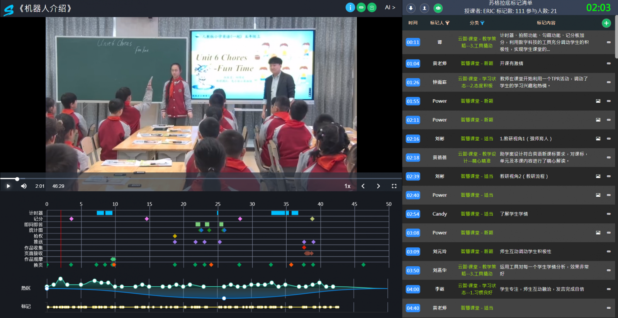Enter fullscreen video mode
This screenshot has width=618, height=318.
[x=394, y=186]
